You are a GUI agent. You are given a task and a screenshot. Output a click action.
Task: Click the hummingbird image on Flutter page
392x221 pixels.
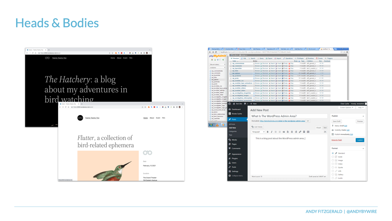[108, 166]
